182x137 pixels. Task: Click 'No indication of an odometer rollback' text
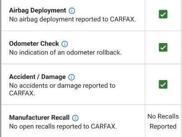click(x=65, y=52)
